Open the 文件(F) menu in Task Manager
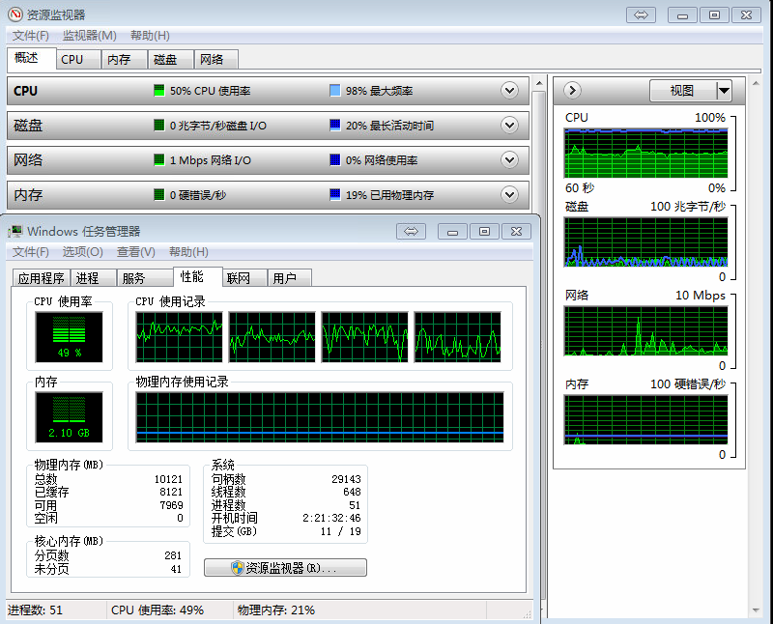 tap(31, 252)
